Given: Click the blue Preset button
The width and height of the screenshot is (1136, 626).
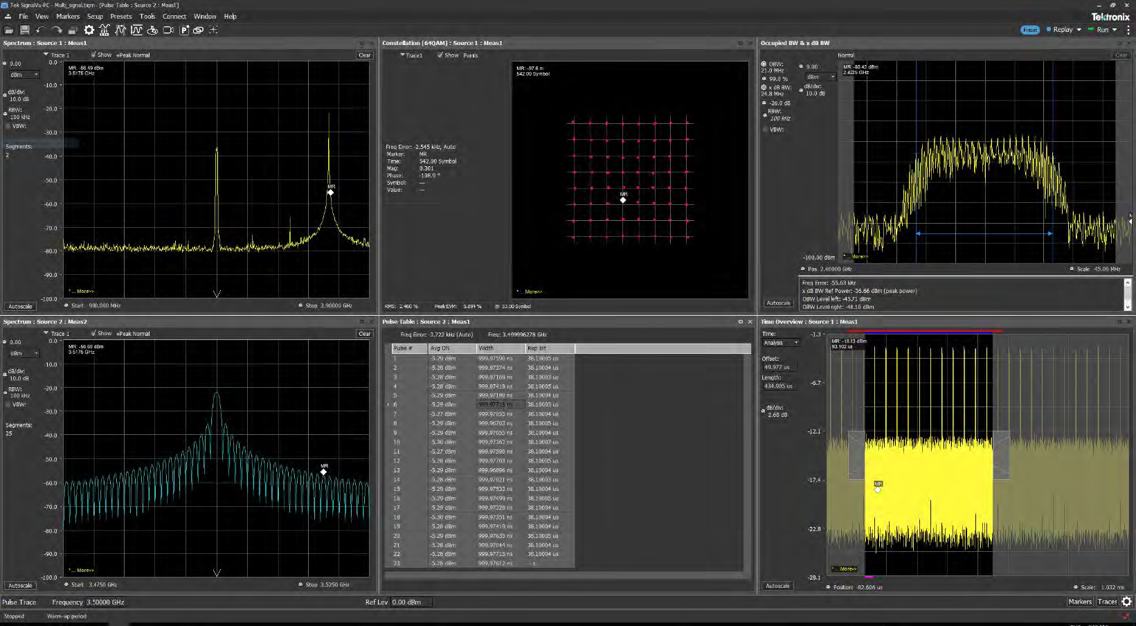Looking at the screenshot, I should (1030, 30).
